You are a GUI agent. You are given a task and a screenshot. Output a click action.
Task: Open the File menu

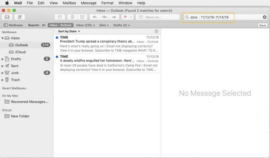coord(30,3)
